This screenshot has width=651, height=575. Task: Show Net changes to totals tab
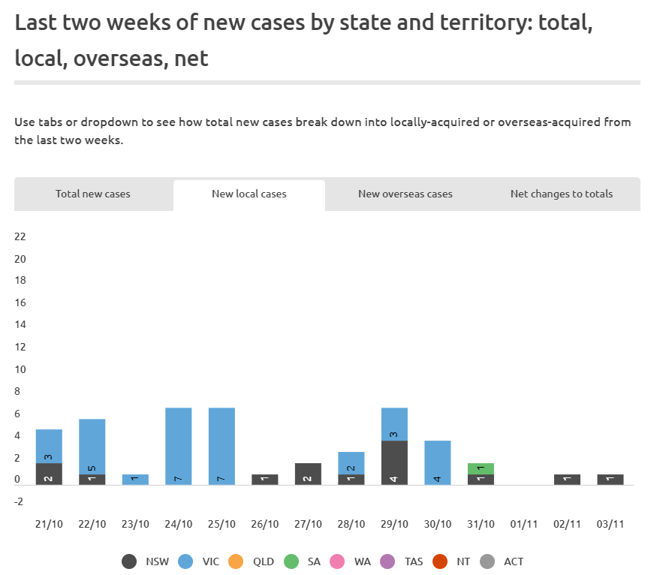(562, 194)
